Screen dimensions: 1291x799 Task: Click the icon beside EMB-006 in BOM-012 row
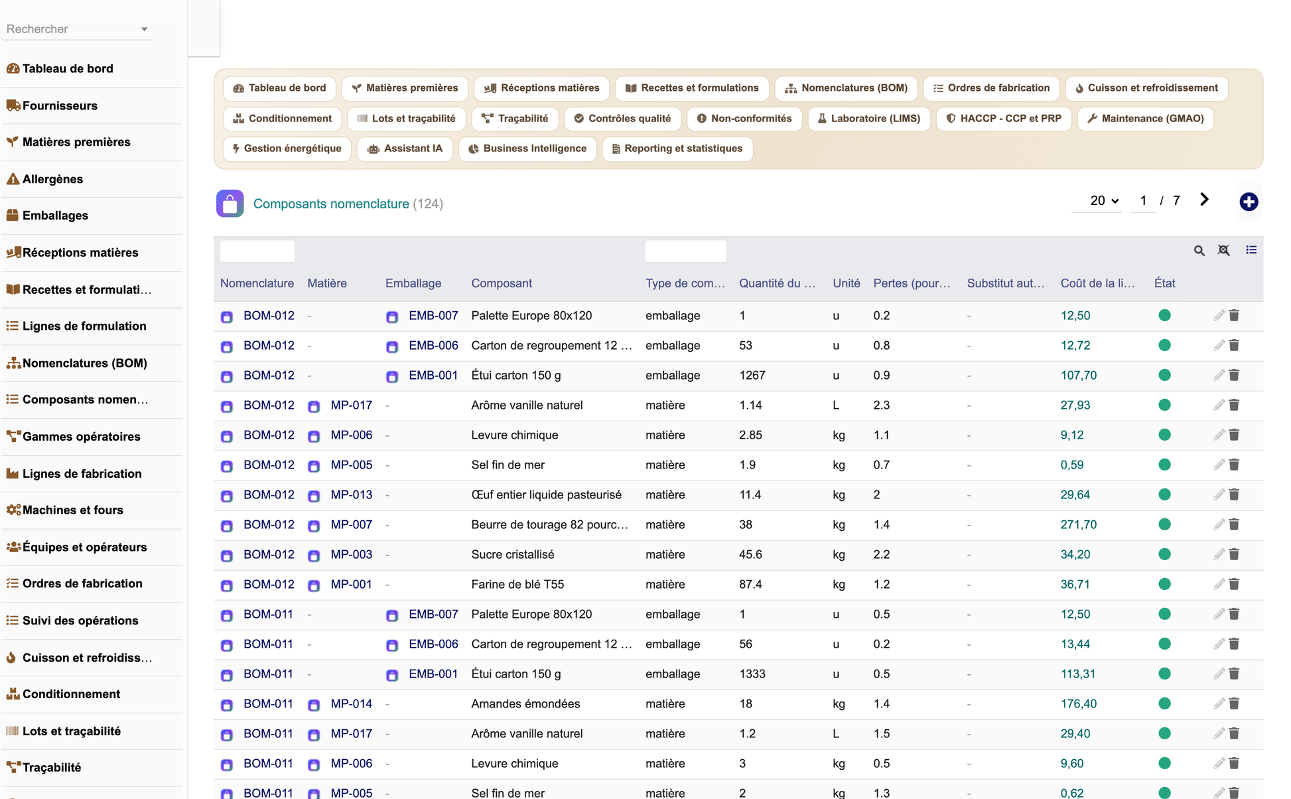[x=392, y=346]
